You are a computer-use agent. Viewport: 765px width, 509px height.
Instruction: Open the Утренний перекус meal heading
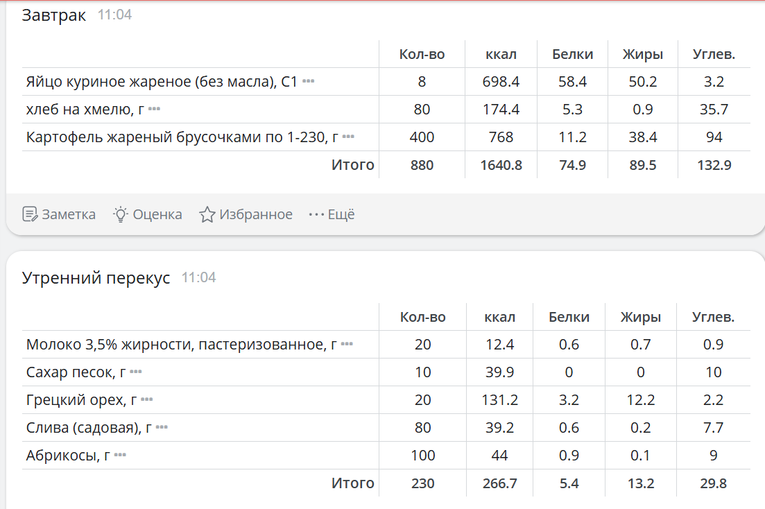[x=96, y=278]
